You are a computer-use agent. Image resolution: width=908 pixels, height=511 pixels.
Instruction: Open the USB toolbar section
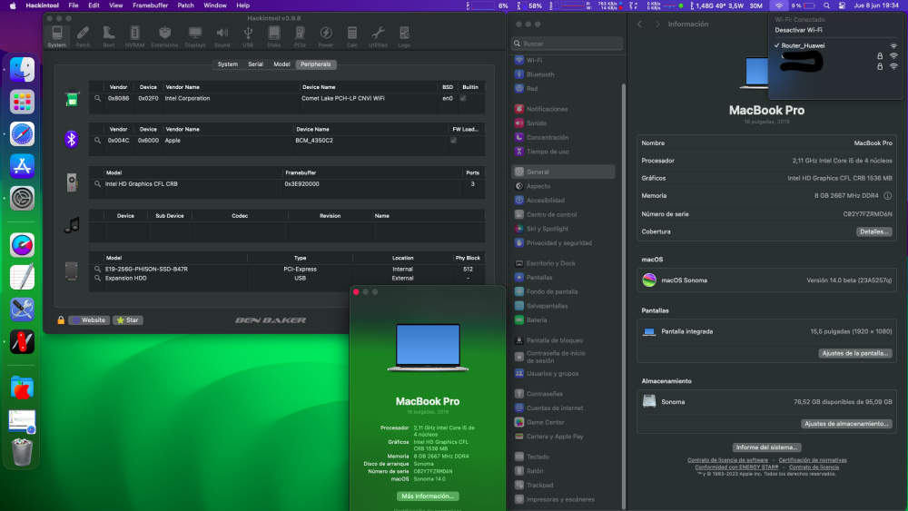[248, 36]
